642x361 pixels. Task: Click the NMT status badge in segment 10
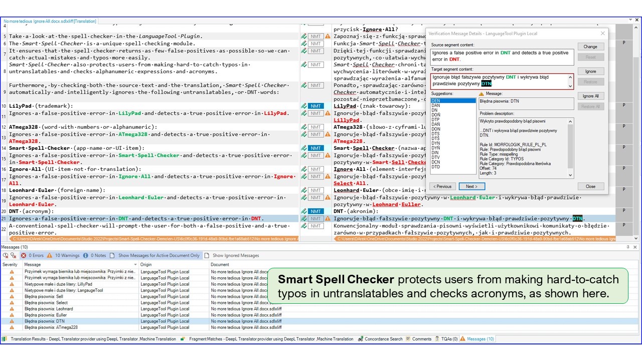pos(315,106)
